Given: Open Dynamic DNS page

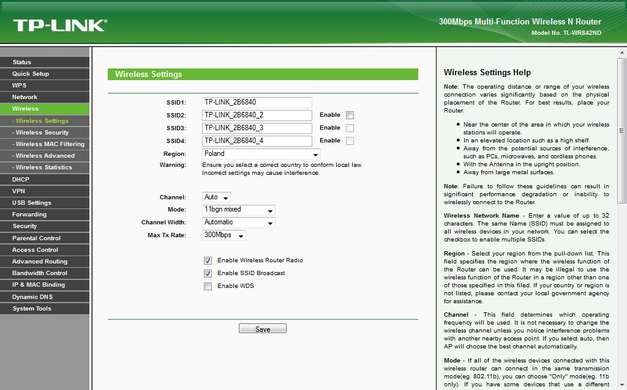Looking at the screenshot, I should [x=44, y=296].
